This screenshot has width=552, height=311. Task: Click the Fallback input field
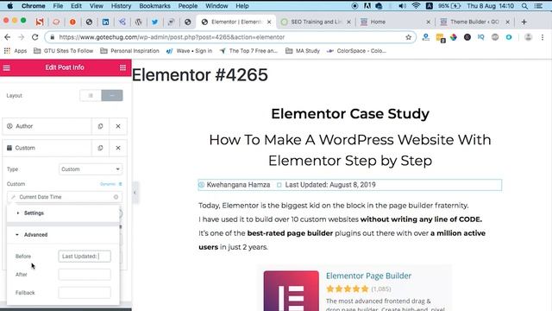pos(85,293)
